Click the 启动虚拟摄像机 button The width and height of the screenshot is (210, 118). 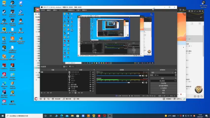click(x=163, y=86)
